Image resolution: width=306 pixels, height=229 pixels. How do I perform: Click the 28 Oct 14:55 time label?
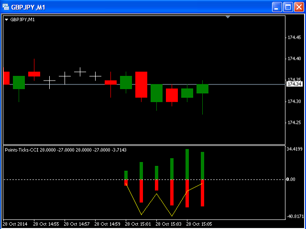click(46, 224)
